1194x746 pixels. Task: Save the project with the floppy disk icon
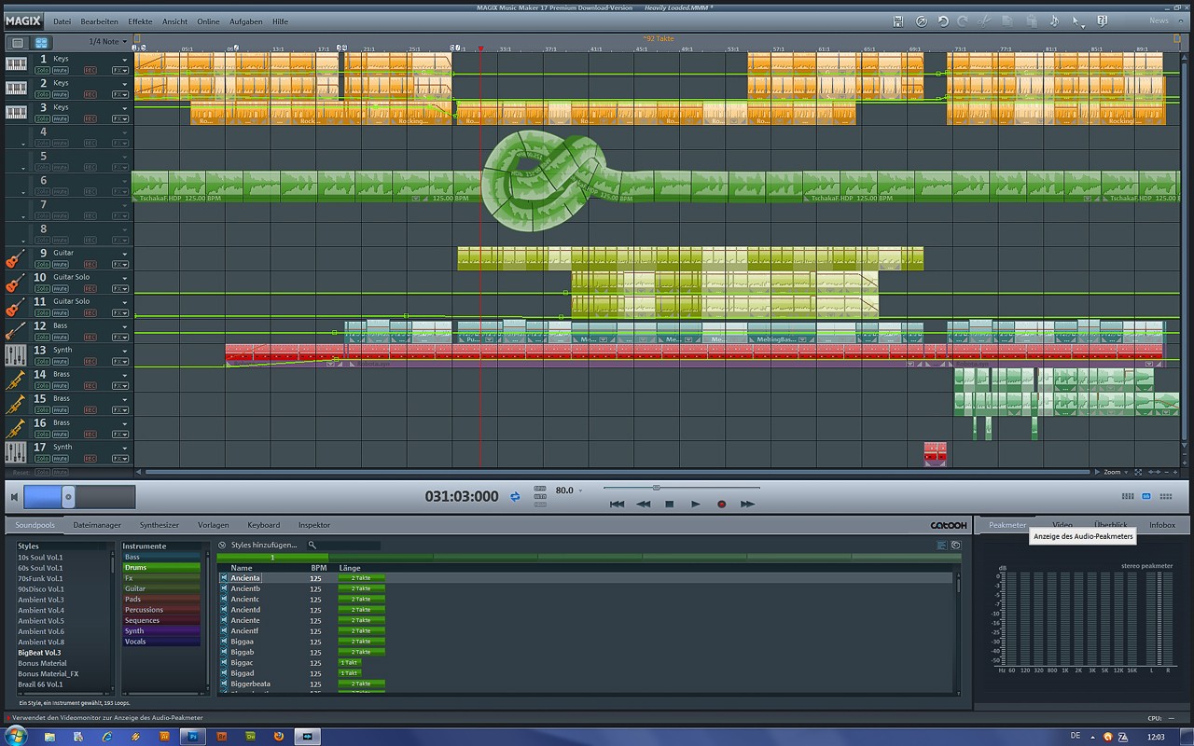pos(897,21)
